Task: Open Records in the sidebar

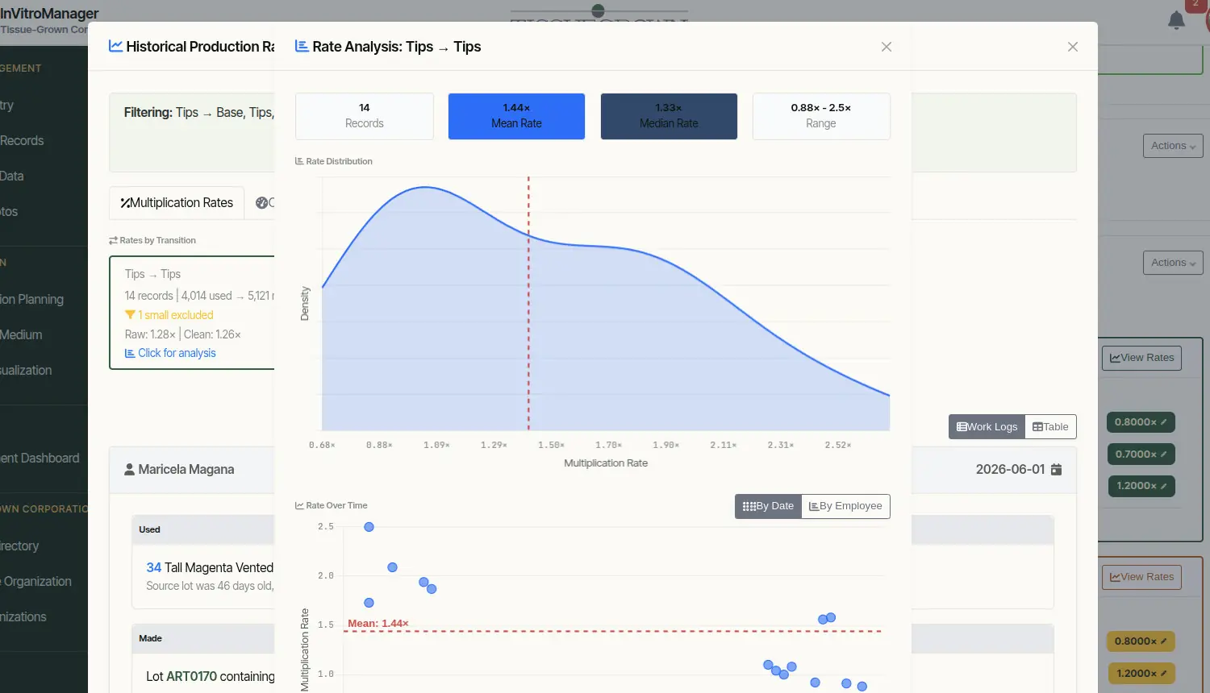Action: pyautogui.click(x=22, y=140)
